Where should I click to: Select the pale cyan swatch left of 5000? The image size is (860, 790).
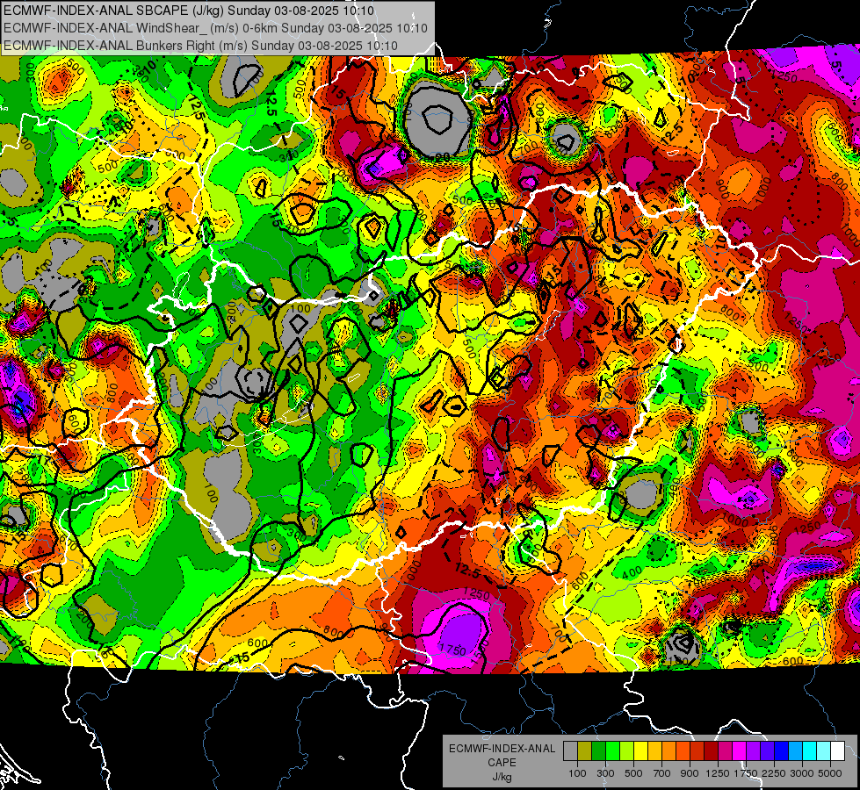click(824, 750)
